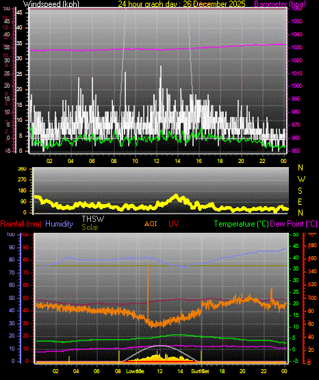The height and width of the screenshot is (380, 319).
Task: Click the "950" barometer axis value
Action: pos(296,151)
